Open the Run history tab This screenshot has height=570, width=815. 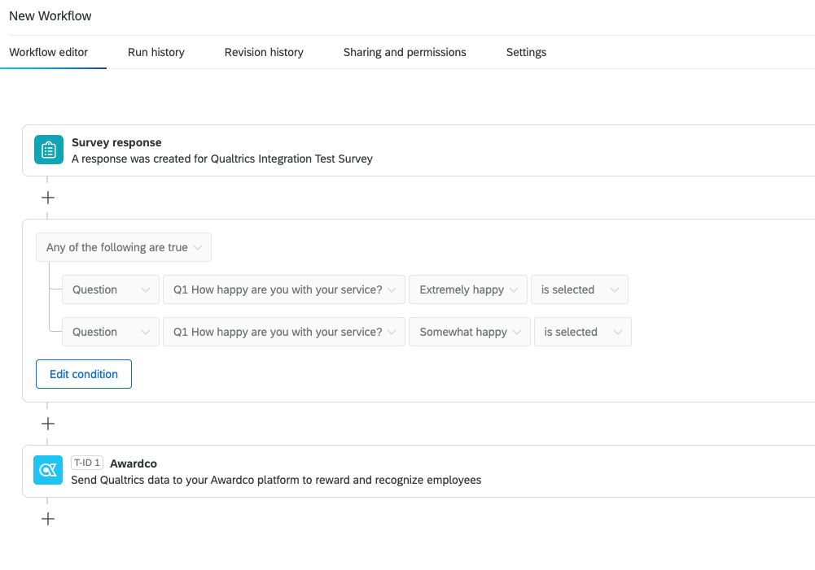pyautogui.click(x=156, y=52)
